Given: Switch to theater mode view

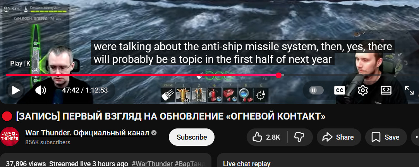Looking at the screenshot, I should tap(386, 90).
